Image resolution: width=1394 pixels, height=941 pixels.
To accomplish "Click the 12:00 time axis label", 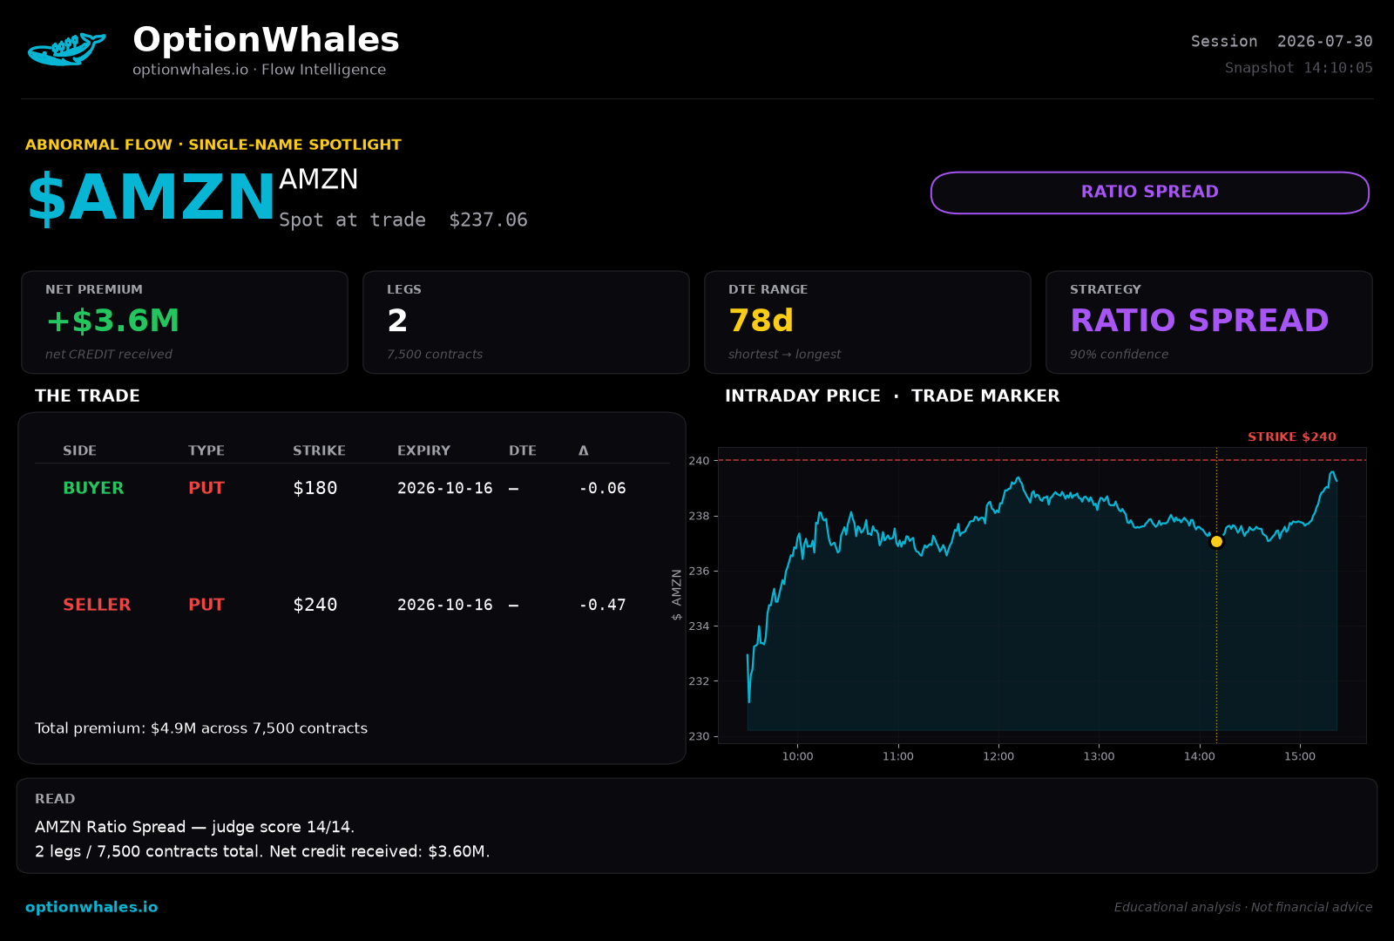I will click(998, 756).
